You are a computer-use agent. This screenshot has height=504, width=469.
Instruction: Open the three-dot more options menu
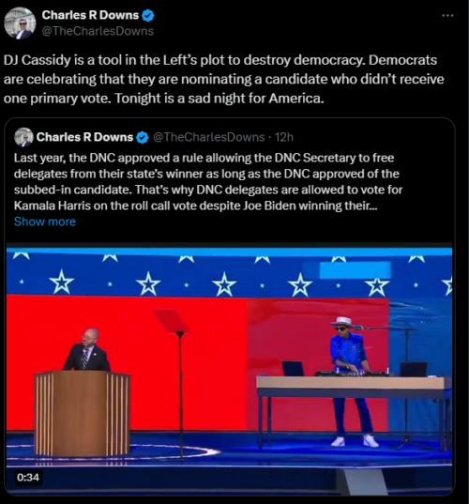(447, 15)
